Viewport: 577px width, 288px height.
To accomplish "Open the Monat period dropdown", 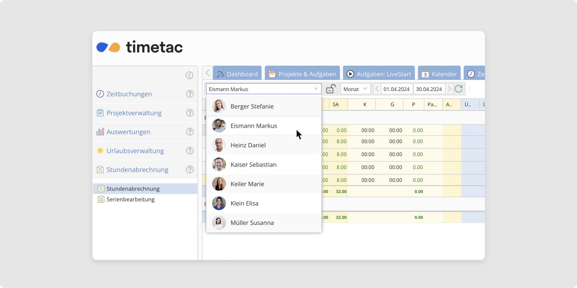I will (x=355, y=89).
